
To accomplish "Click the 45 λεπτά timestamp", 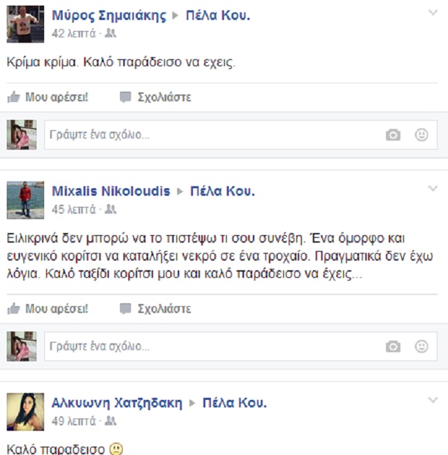I will pyautogui.click(x=74, y=210).
